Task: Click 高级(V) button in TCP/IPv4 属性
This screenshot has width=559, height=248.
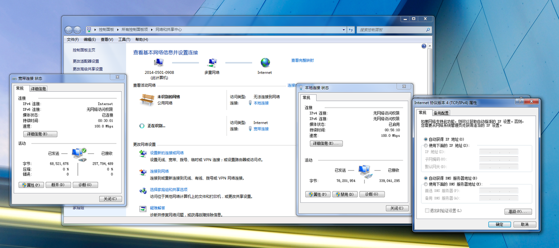Action: [518, 212]
